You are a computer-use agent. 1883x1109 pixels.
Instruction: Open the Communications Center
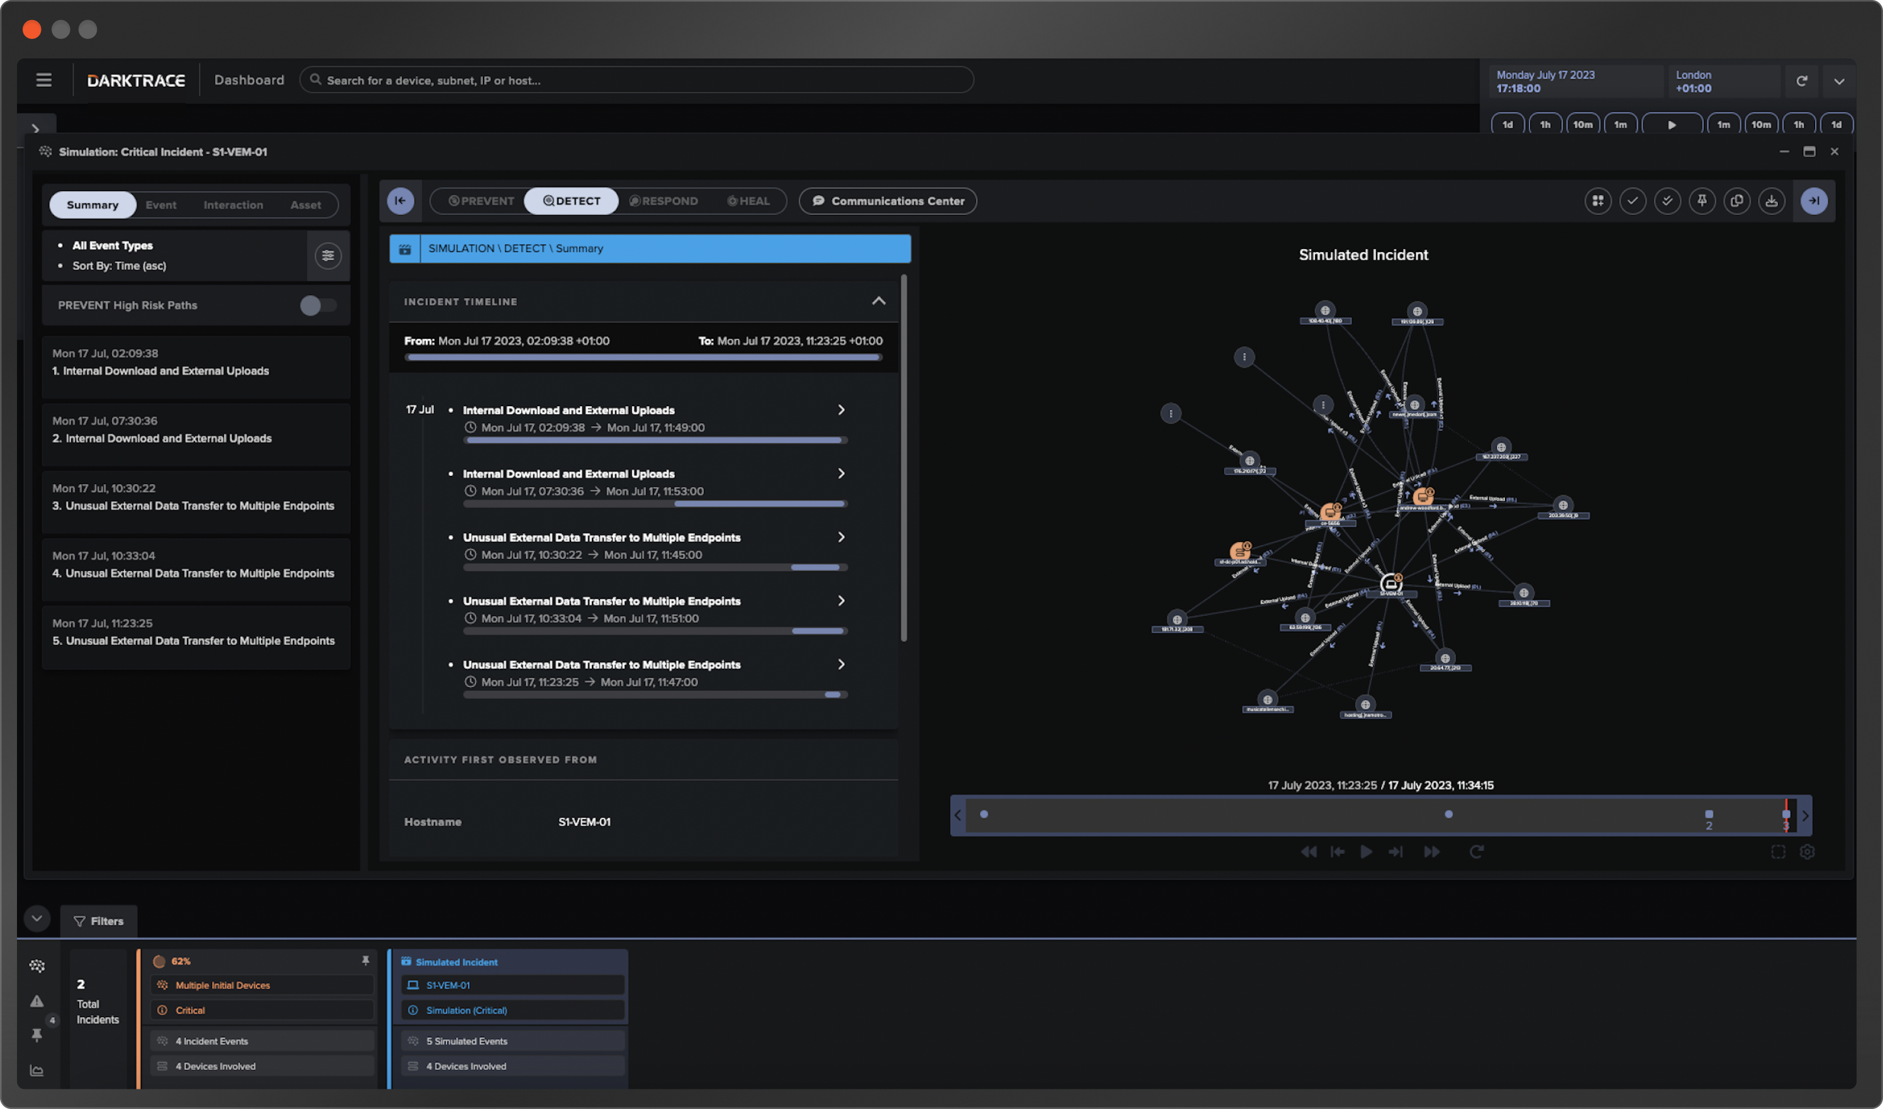(887, 201)
